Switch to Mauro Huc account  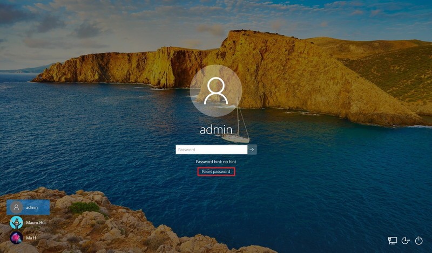(x=28, y=222)
